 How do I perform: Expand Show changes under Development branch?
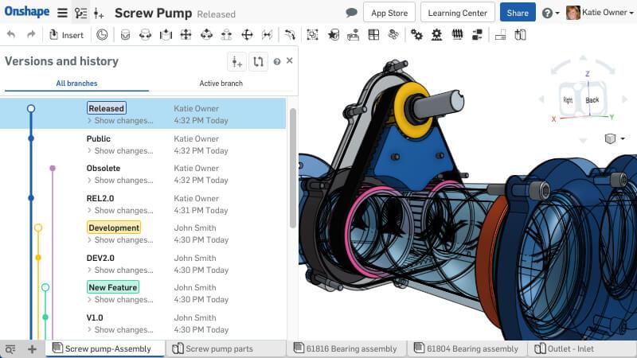[x=122, y=239]
